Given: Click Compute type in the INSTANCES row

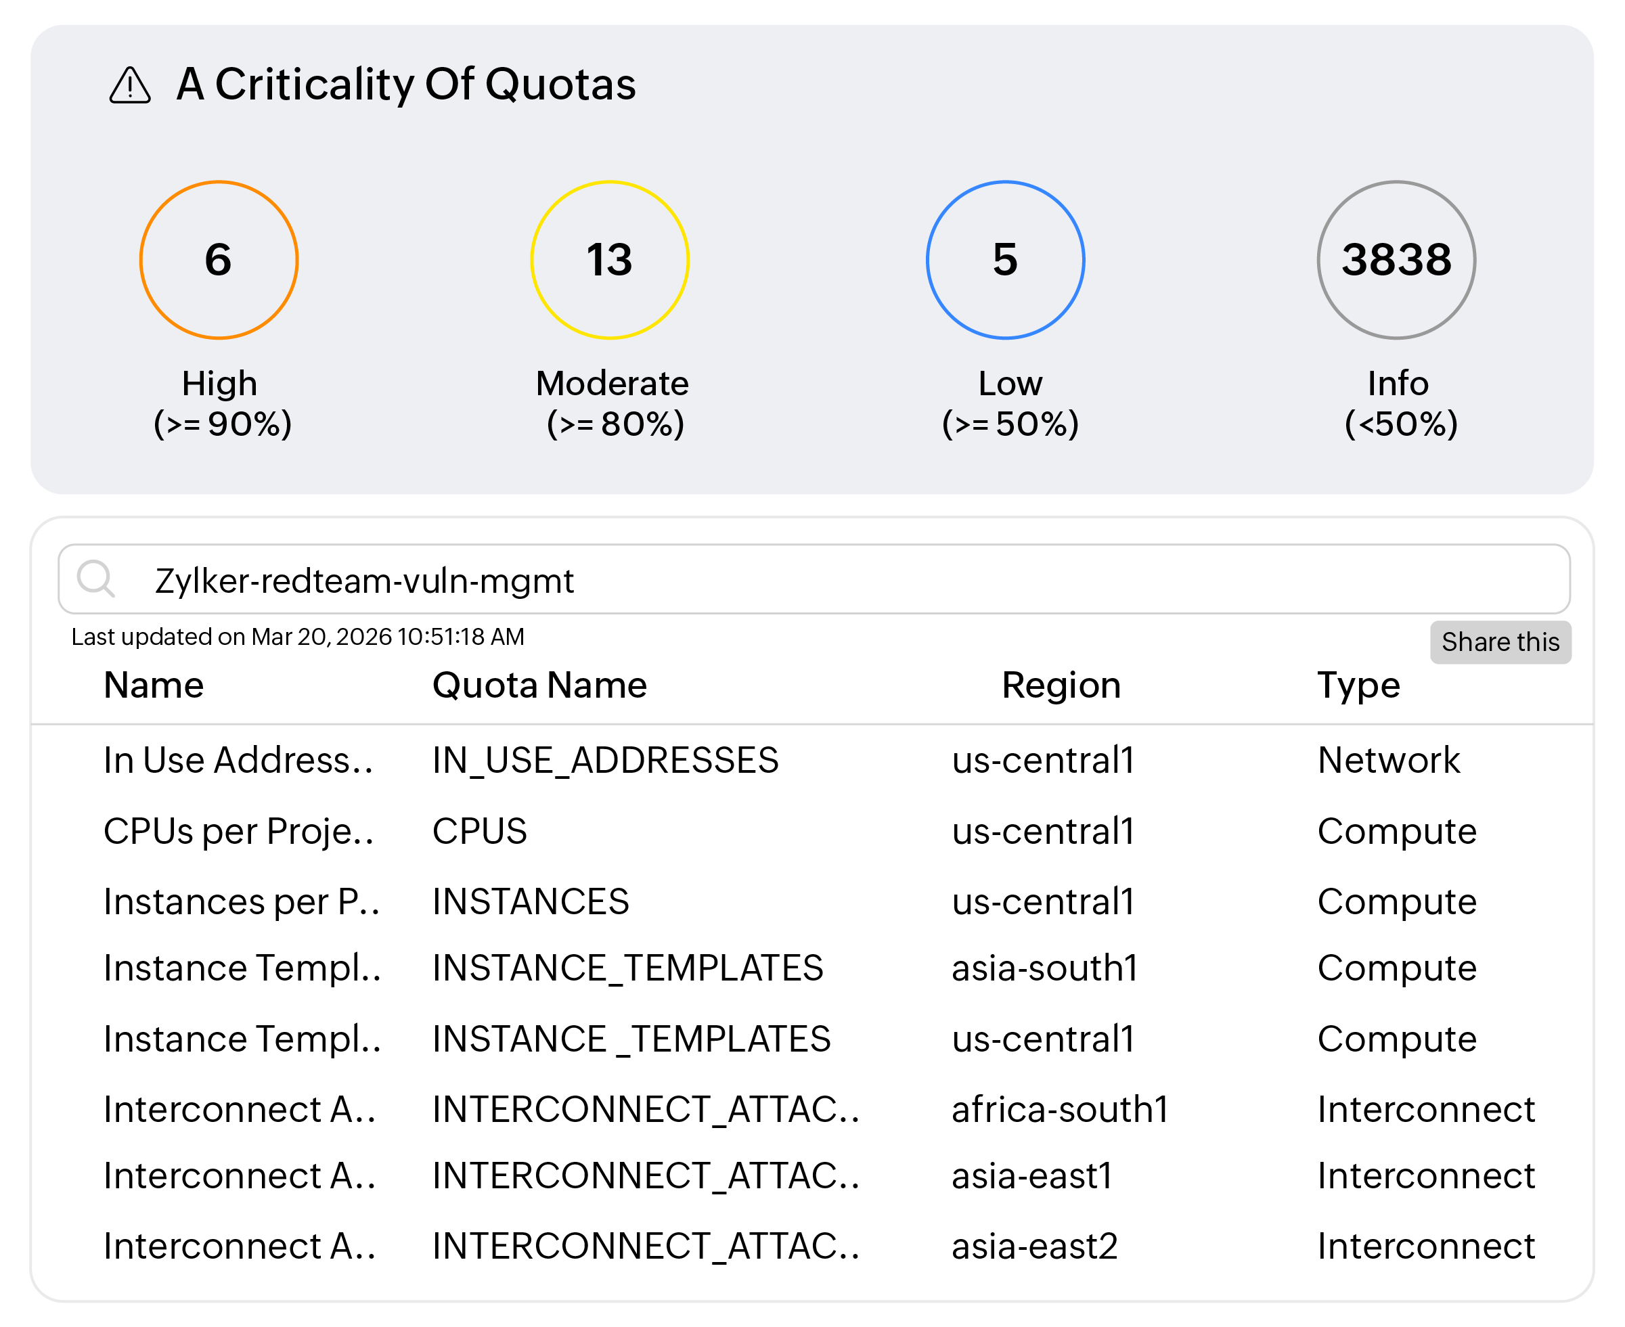Looking at the screenshot, I should 1397,903.
